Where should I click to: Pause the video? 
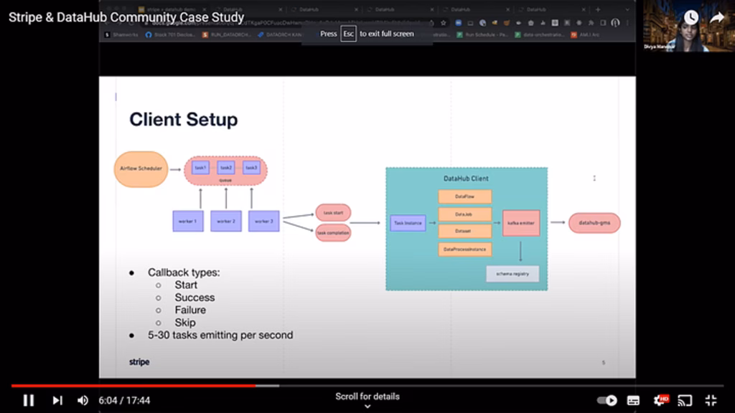tap(29, 400)
